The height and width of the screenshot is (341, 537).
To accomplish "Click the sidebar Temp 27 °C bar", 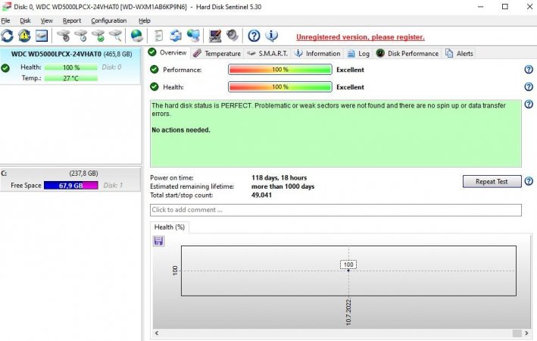I will 71,78.
